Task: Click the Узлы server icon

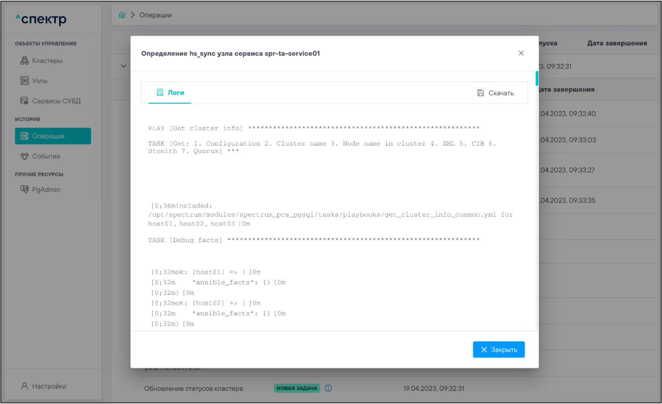Action: [x=24, y=81]
